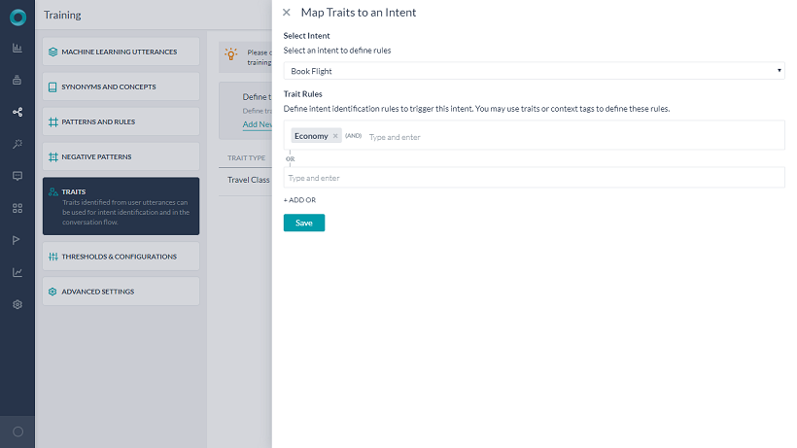The image size is (797, 448).
Task: Remove the Economy trait chip
Action: pos(335,136)
